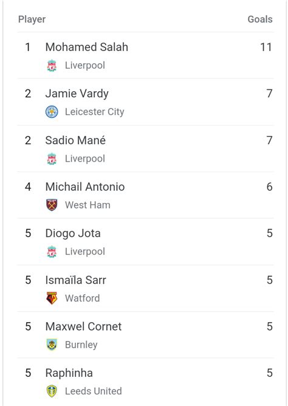Click the Leicester City club crest
This screenshot has width=288, height=406.
pos(52,112)
